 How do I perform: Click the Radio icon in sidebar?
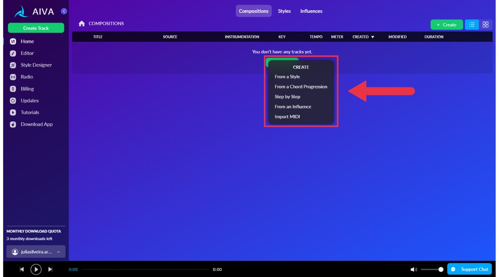point(13,77)
